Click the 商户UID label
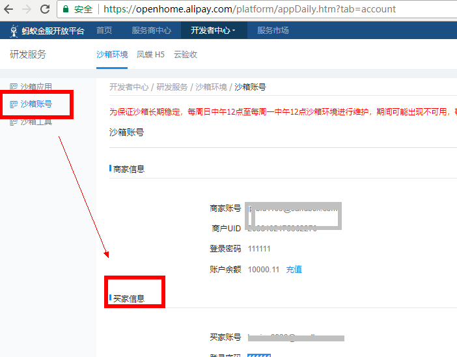The height and width of the screenshot is (357, 457). click(226, 229)
